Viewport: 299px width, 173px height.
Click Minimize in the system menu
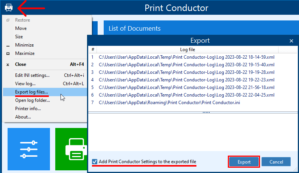[24, 45]
